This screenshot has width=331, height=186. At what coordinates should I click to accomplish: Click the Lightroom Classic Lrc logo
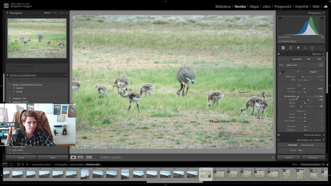point(6,5)
